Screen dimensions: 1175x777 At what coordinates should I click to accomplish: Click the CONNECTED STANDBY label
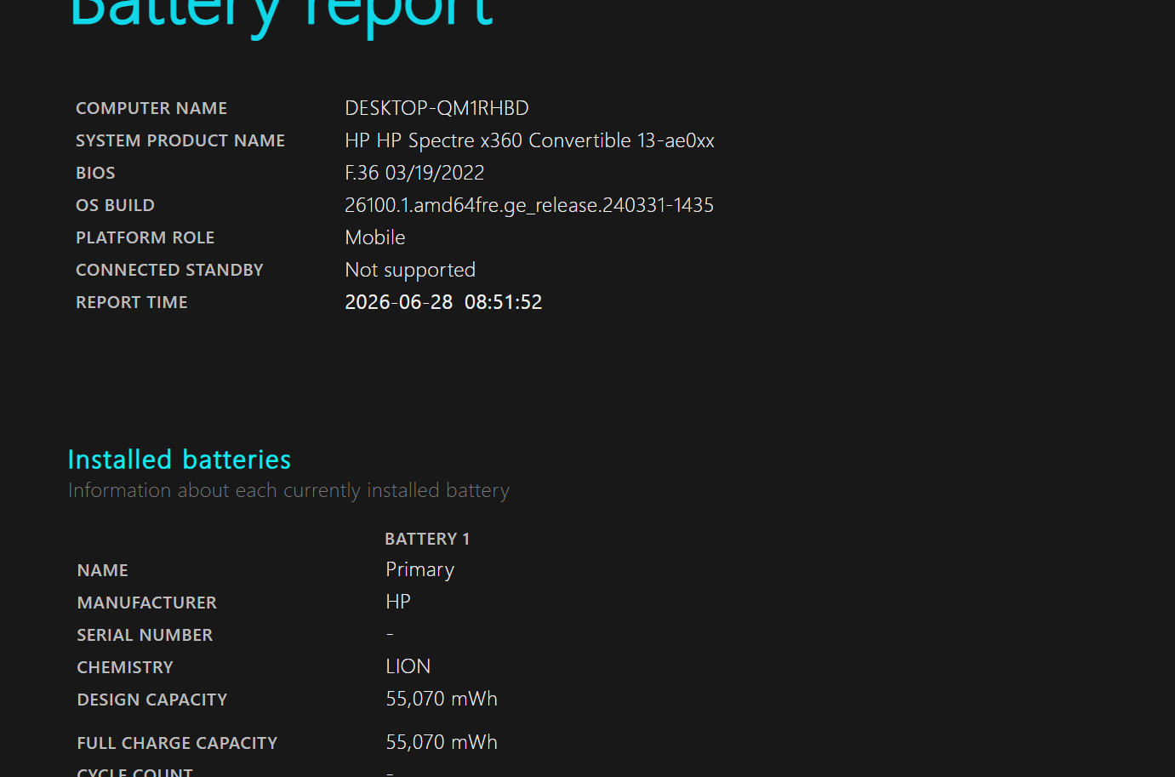[x=169, y=270]
